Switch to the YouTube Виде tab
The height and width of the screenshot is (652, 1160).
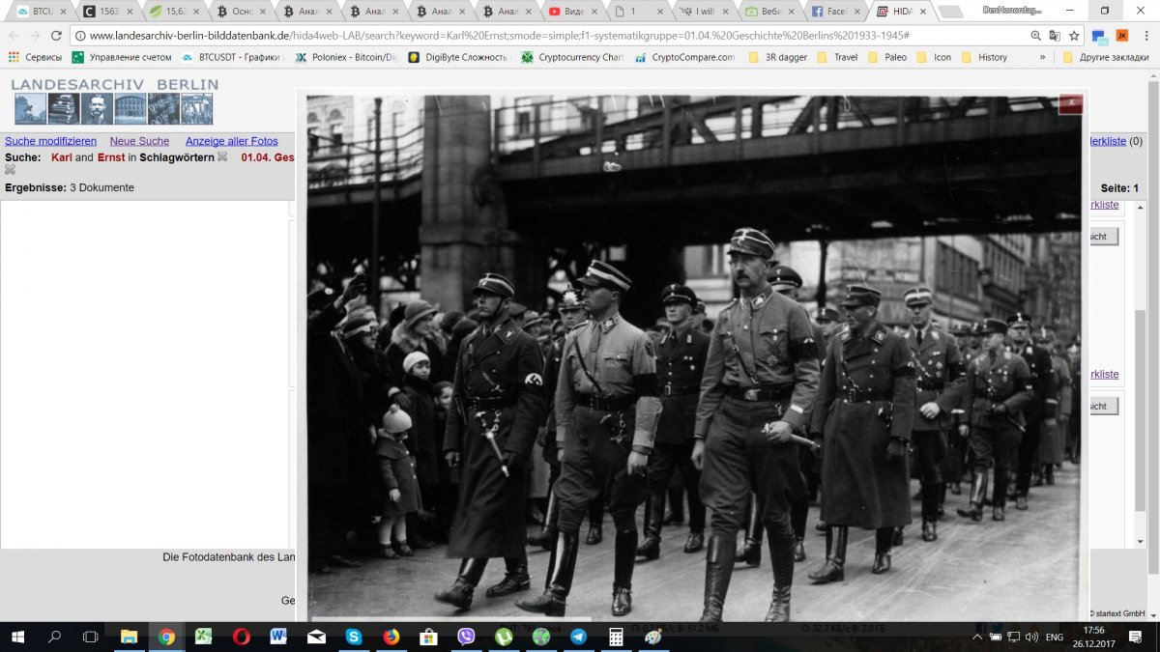pos(573,12)
